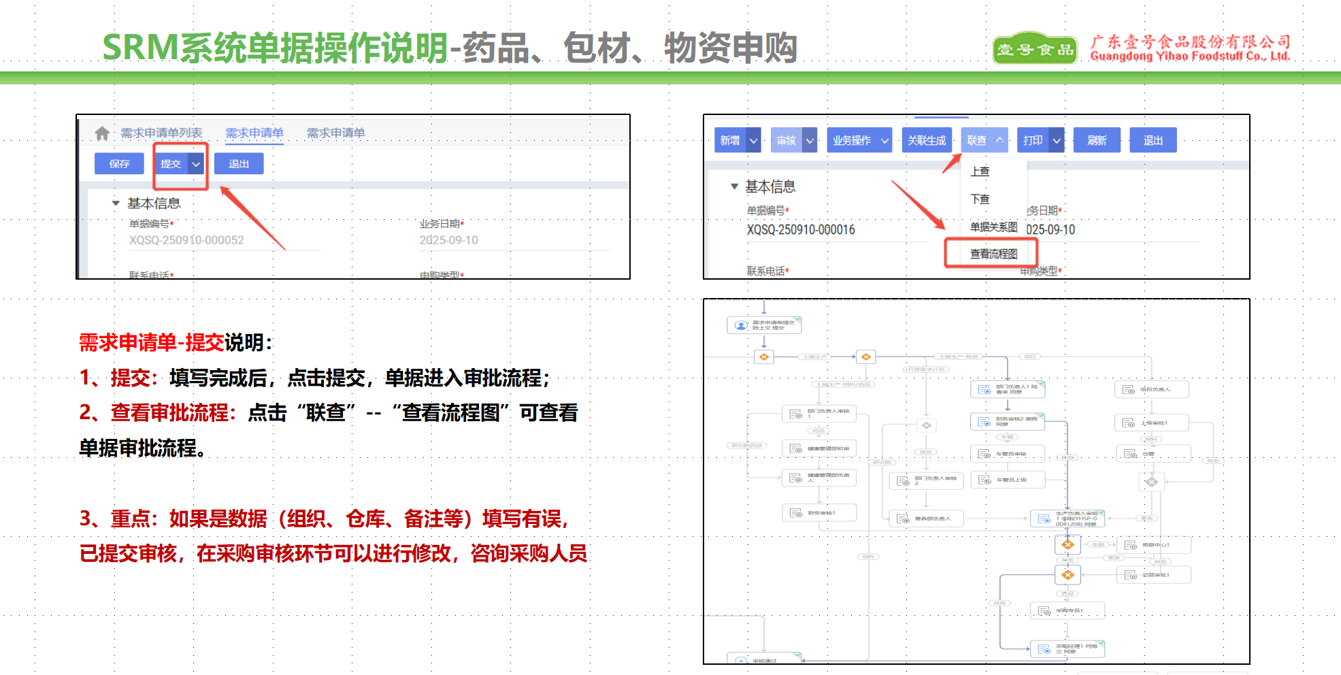Open the 打印 dropdown arrow
The height and width of the screenshot is (675, 1341).
coord(1056,141)
